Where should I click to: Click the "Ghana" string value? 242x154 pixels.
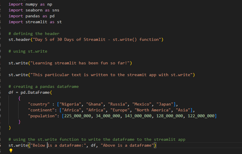(95, 104)
